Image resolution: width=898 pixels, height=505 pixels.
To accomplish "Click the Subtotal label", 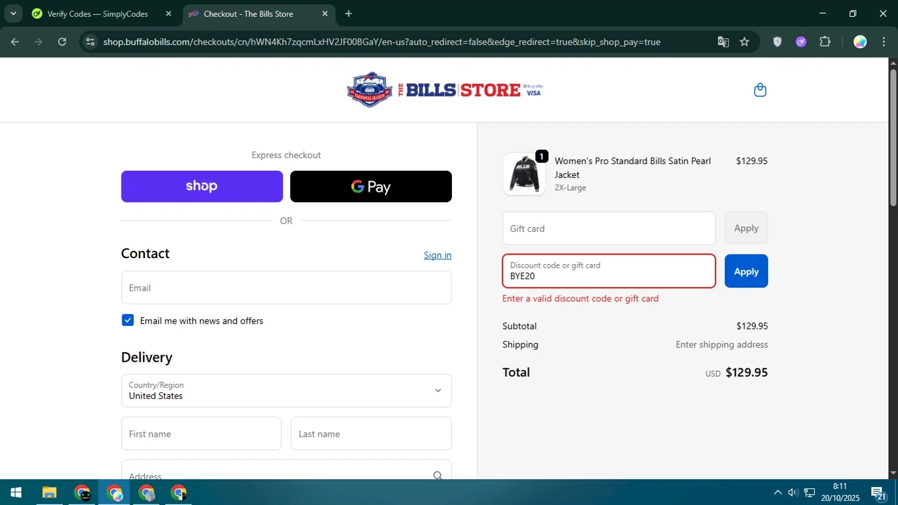I will tap(519, 326).
